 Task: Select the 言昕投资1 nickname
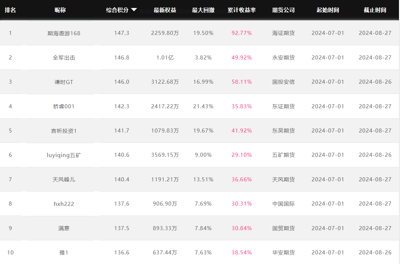click(x=64, y=131)
